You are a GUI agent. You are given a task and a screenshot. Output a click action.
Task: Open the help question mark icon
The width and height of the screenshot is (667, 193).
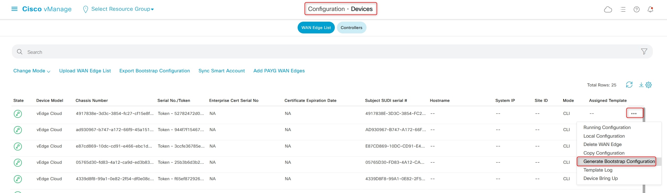(x=636, y=9)
